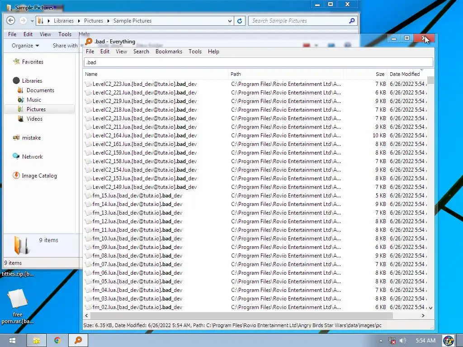The height and width of the screenshot is (347, 463).
Task: Select fm_13.lua.[bad_dev@tuta.io].bad_dev file name
Action: click(137, 213)
